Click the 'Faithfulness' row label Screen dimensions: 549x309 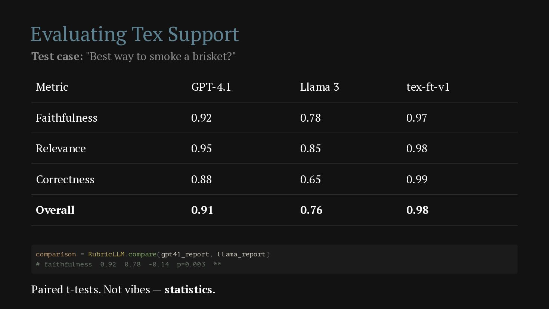coord(66,118)
